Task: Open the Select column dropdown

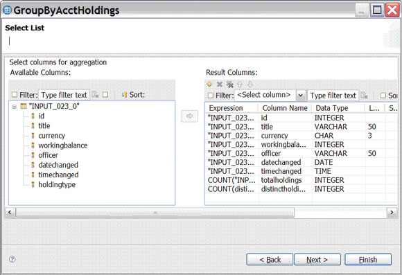Action: click(301, 96)
